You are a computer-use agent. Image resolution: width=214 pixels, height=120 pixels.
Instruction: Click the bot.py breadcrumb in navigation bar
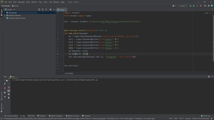[x=15, y=6]
